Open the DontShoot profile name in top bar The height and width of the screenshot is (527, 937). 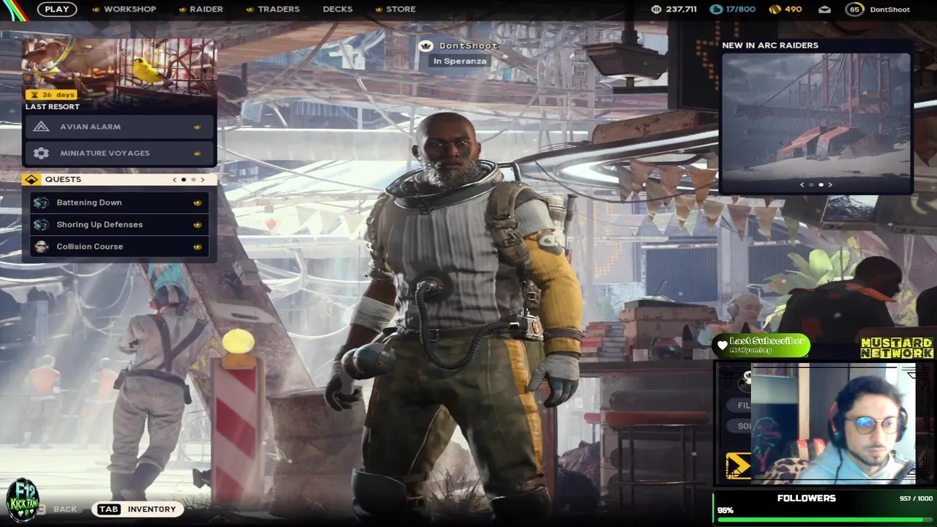pyautogui.click(x=890, y=10)
